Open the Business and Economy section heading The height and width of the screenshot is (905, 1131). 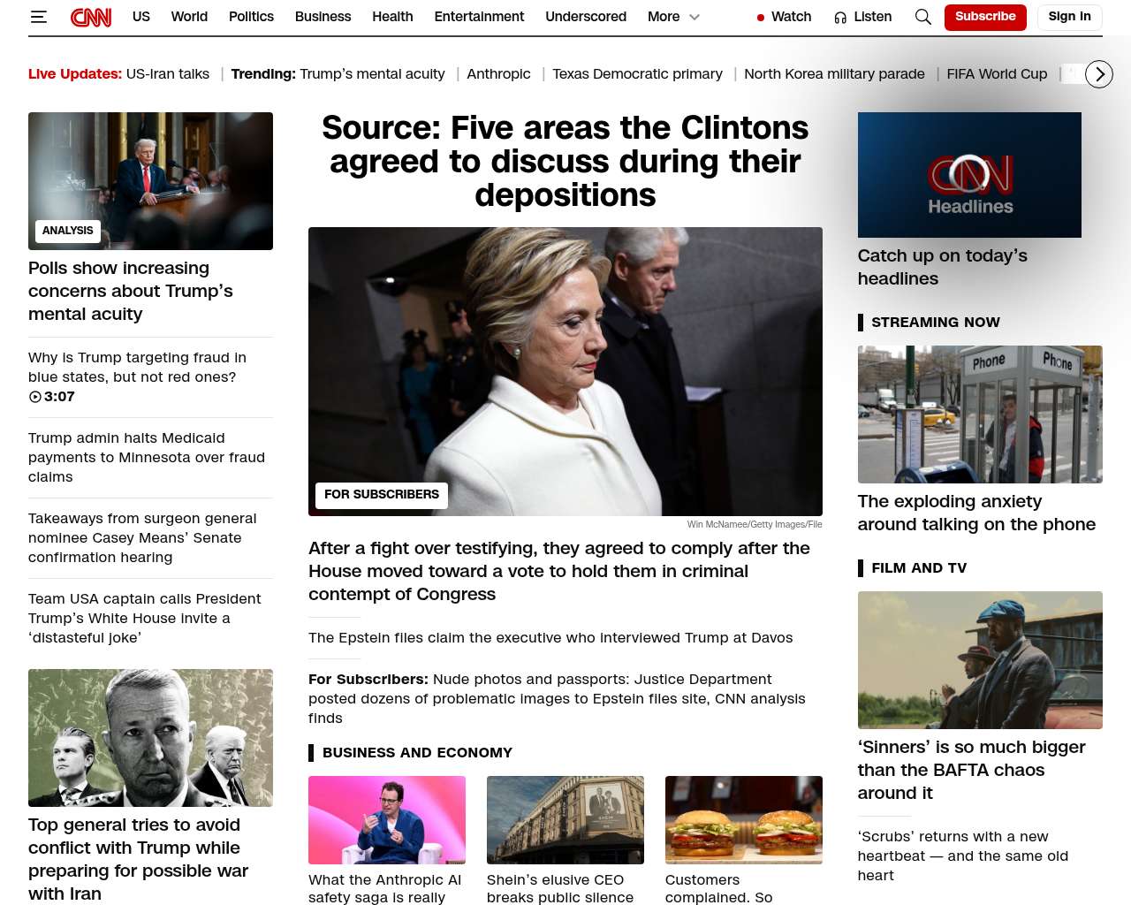tap(417, 753)
